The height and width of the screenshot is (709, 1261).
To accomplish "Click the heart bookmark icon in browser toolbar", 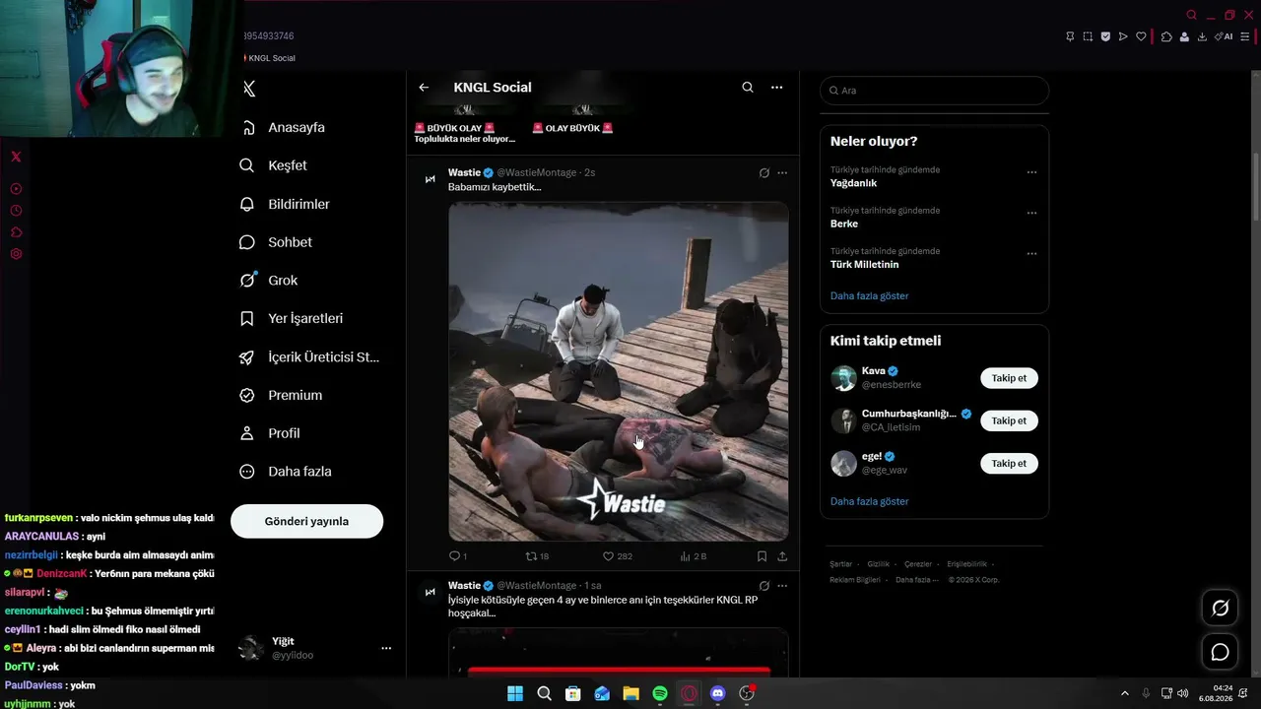I will tap(1141, 37).
